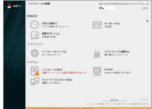Open the package icon for ソフトウェアの選択
152x109 pixels.
click(97, 54)
